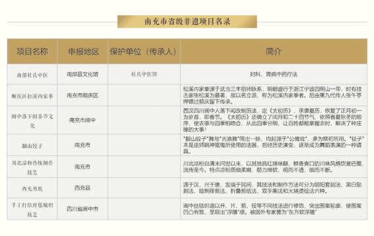Screen dimensions: 374x236
Task: Click the 南充市省级非遗项目名录 title banner
Action: coord(187,22)
